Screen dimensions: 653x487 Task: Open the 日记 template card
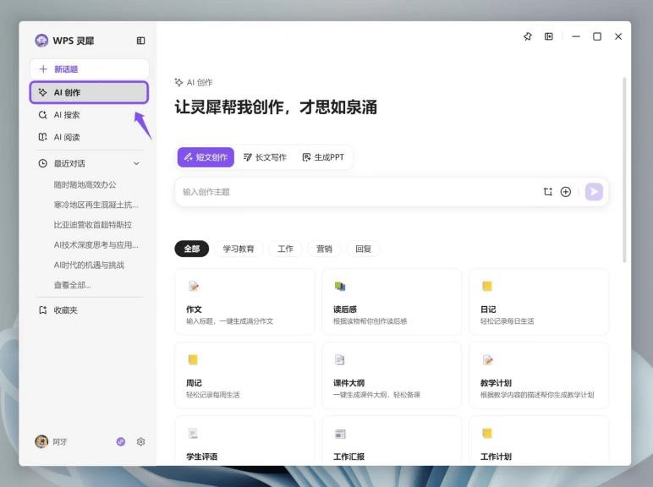coord(539,302)
